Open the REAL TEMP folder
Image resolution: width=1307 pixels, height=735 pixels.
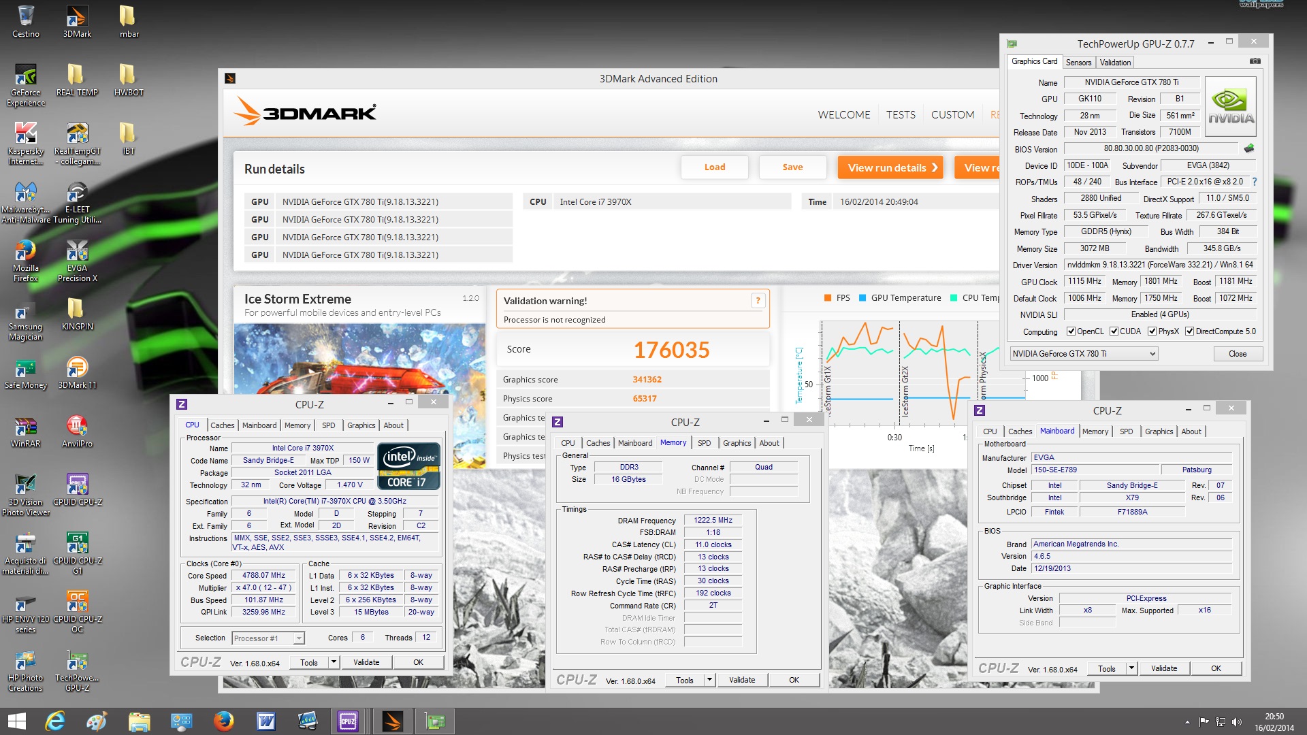pos(77,80)
